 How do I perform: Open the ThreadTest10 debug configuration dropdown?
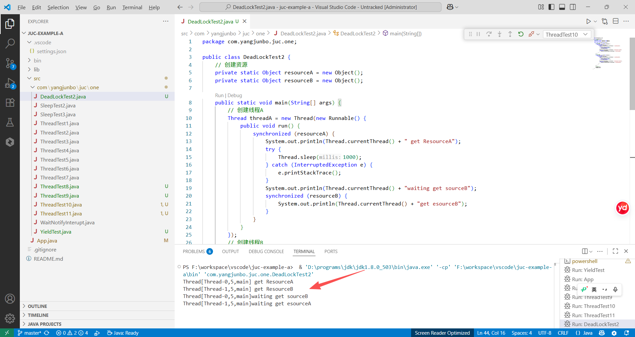[x=567, y=34]
